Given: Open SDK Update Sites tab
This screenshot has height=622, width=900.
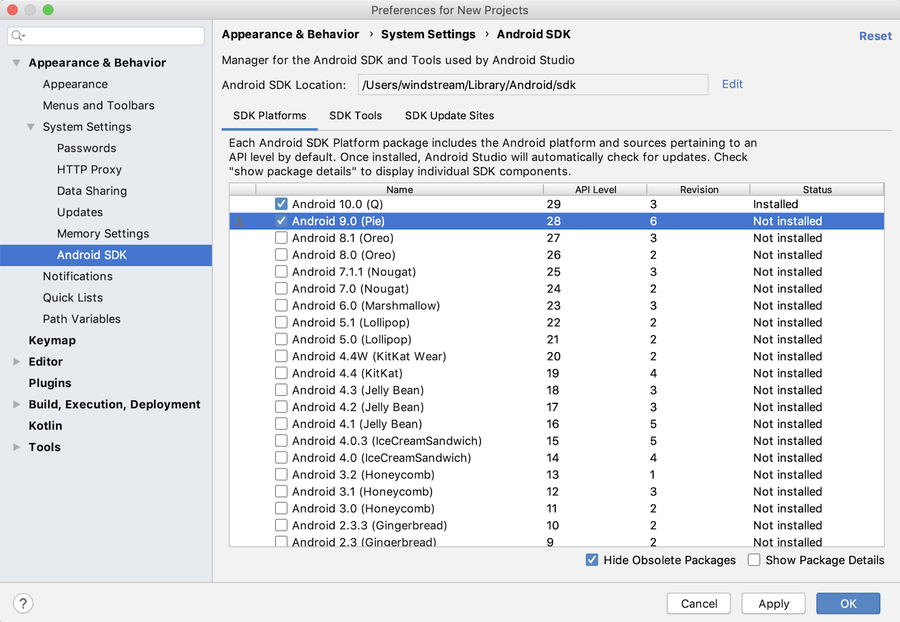Looking at the screenshot, I should click(x=449, y=116).
